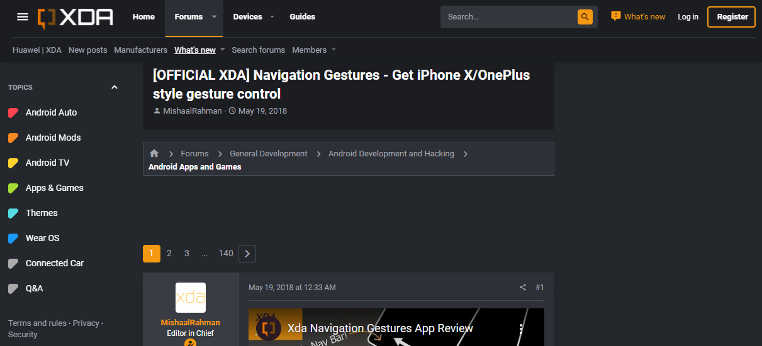Open the Home tab
Viewport: 762px width, 346px height.
[143, 17]
